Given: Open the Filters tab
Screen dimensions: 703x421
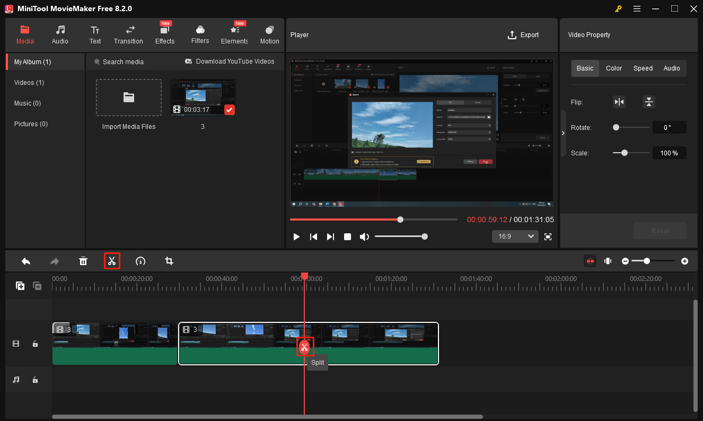Looking at the screenshot, I should pos(200,35).
